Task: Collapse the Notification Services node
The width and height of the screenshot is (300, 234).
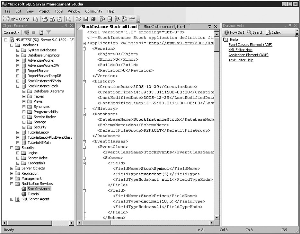Action: click(x=12, y=184)
